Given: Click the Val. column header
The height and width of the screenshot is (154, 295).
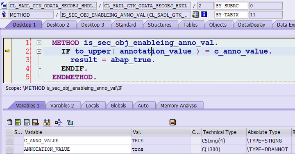Looking at the screenshot, I should pos(161,132).
